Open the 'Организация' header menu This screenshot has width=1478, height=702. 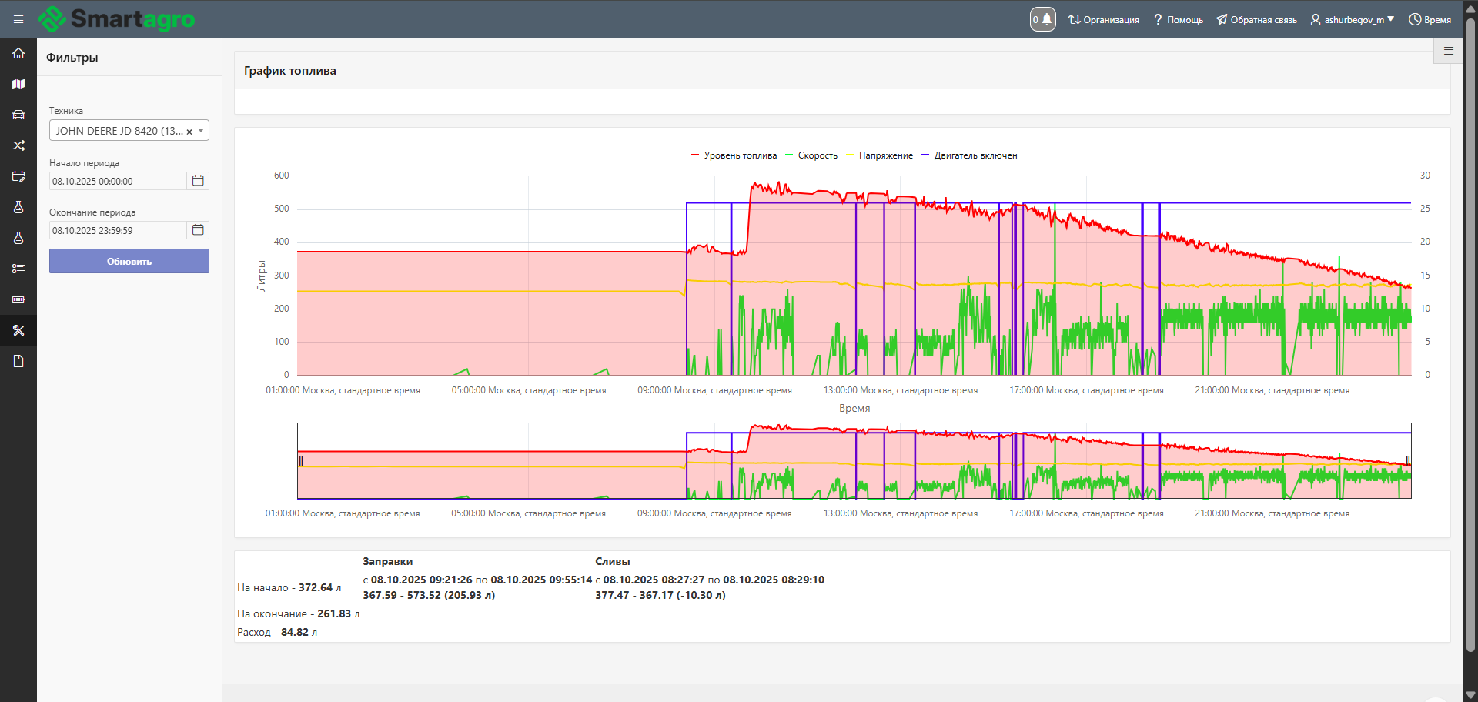(x=1104, y=19)
